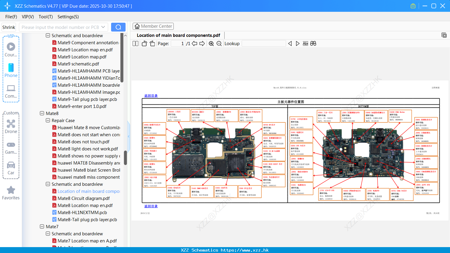Go to previous page arrow
The image size is (450, 253).
coord(194,44)
